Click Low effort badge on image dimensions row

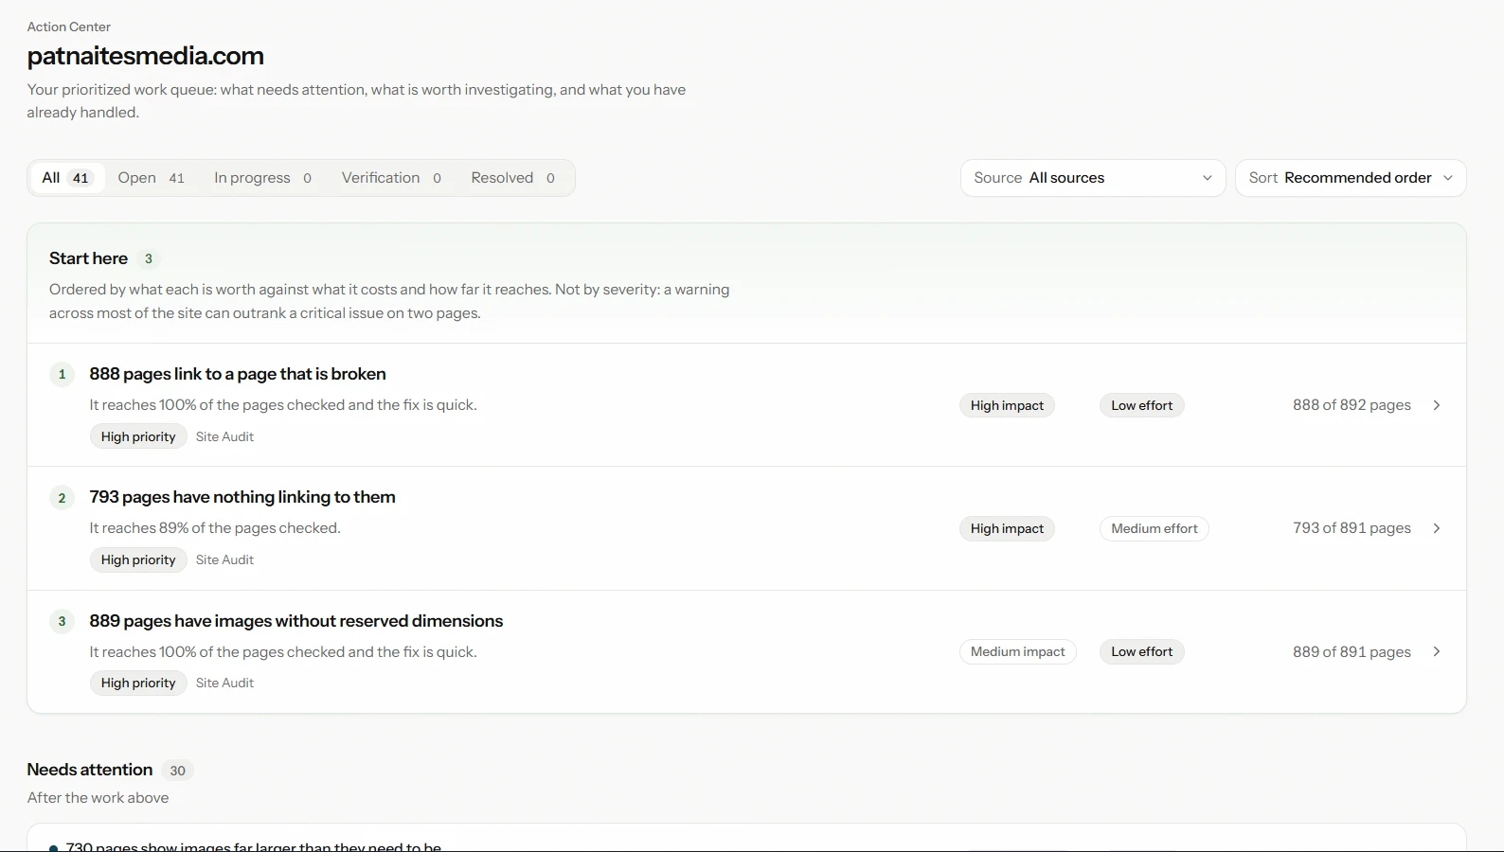point(1142,651)
